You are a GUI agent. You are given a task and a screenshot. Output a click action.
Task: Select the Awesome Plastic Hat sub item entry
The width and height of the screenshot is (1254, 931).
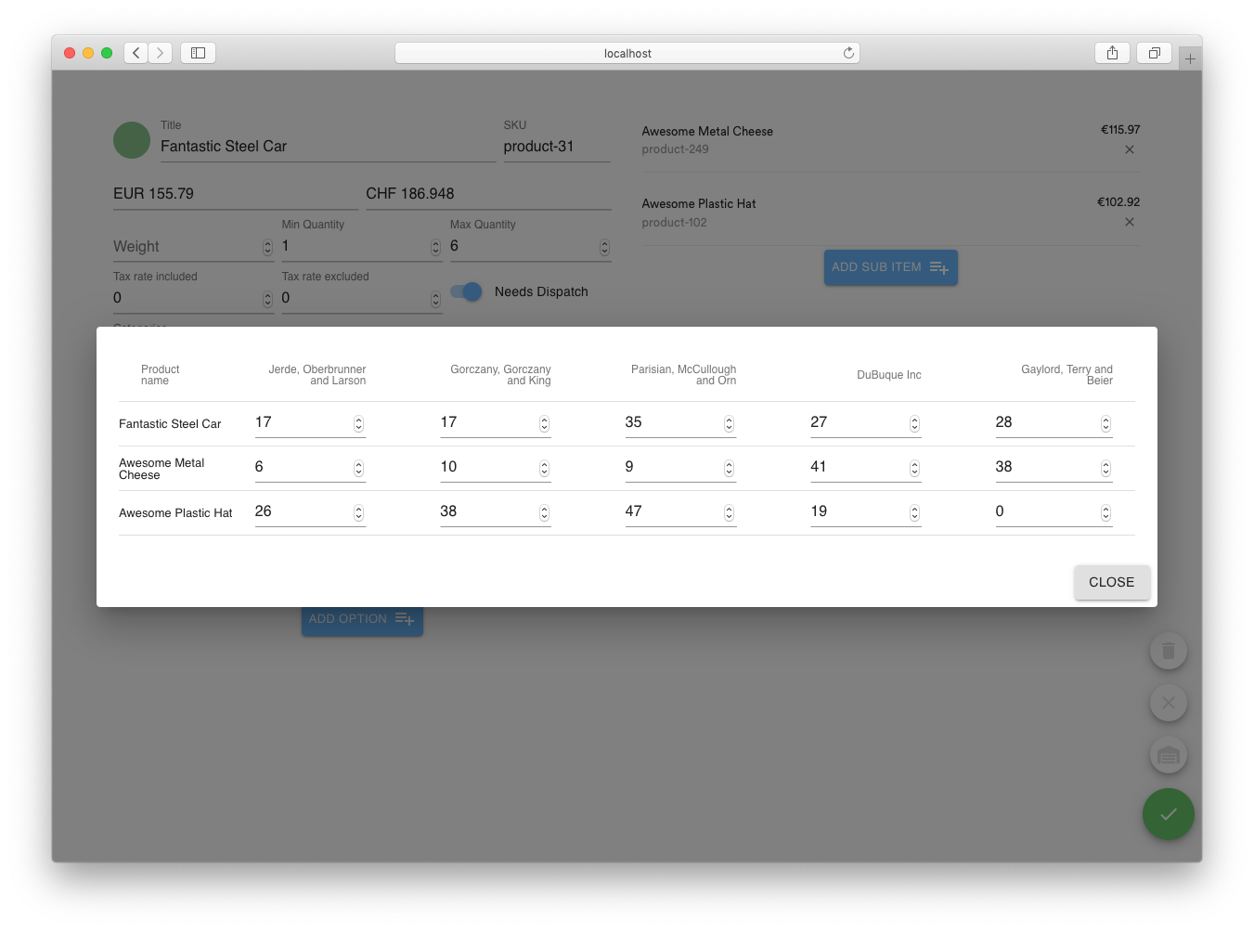click(x=890, y=212)
